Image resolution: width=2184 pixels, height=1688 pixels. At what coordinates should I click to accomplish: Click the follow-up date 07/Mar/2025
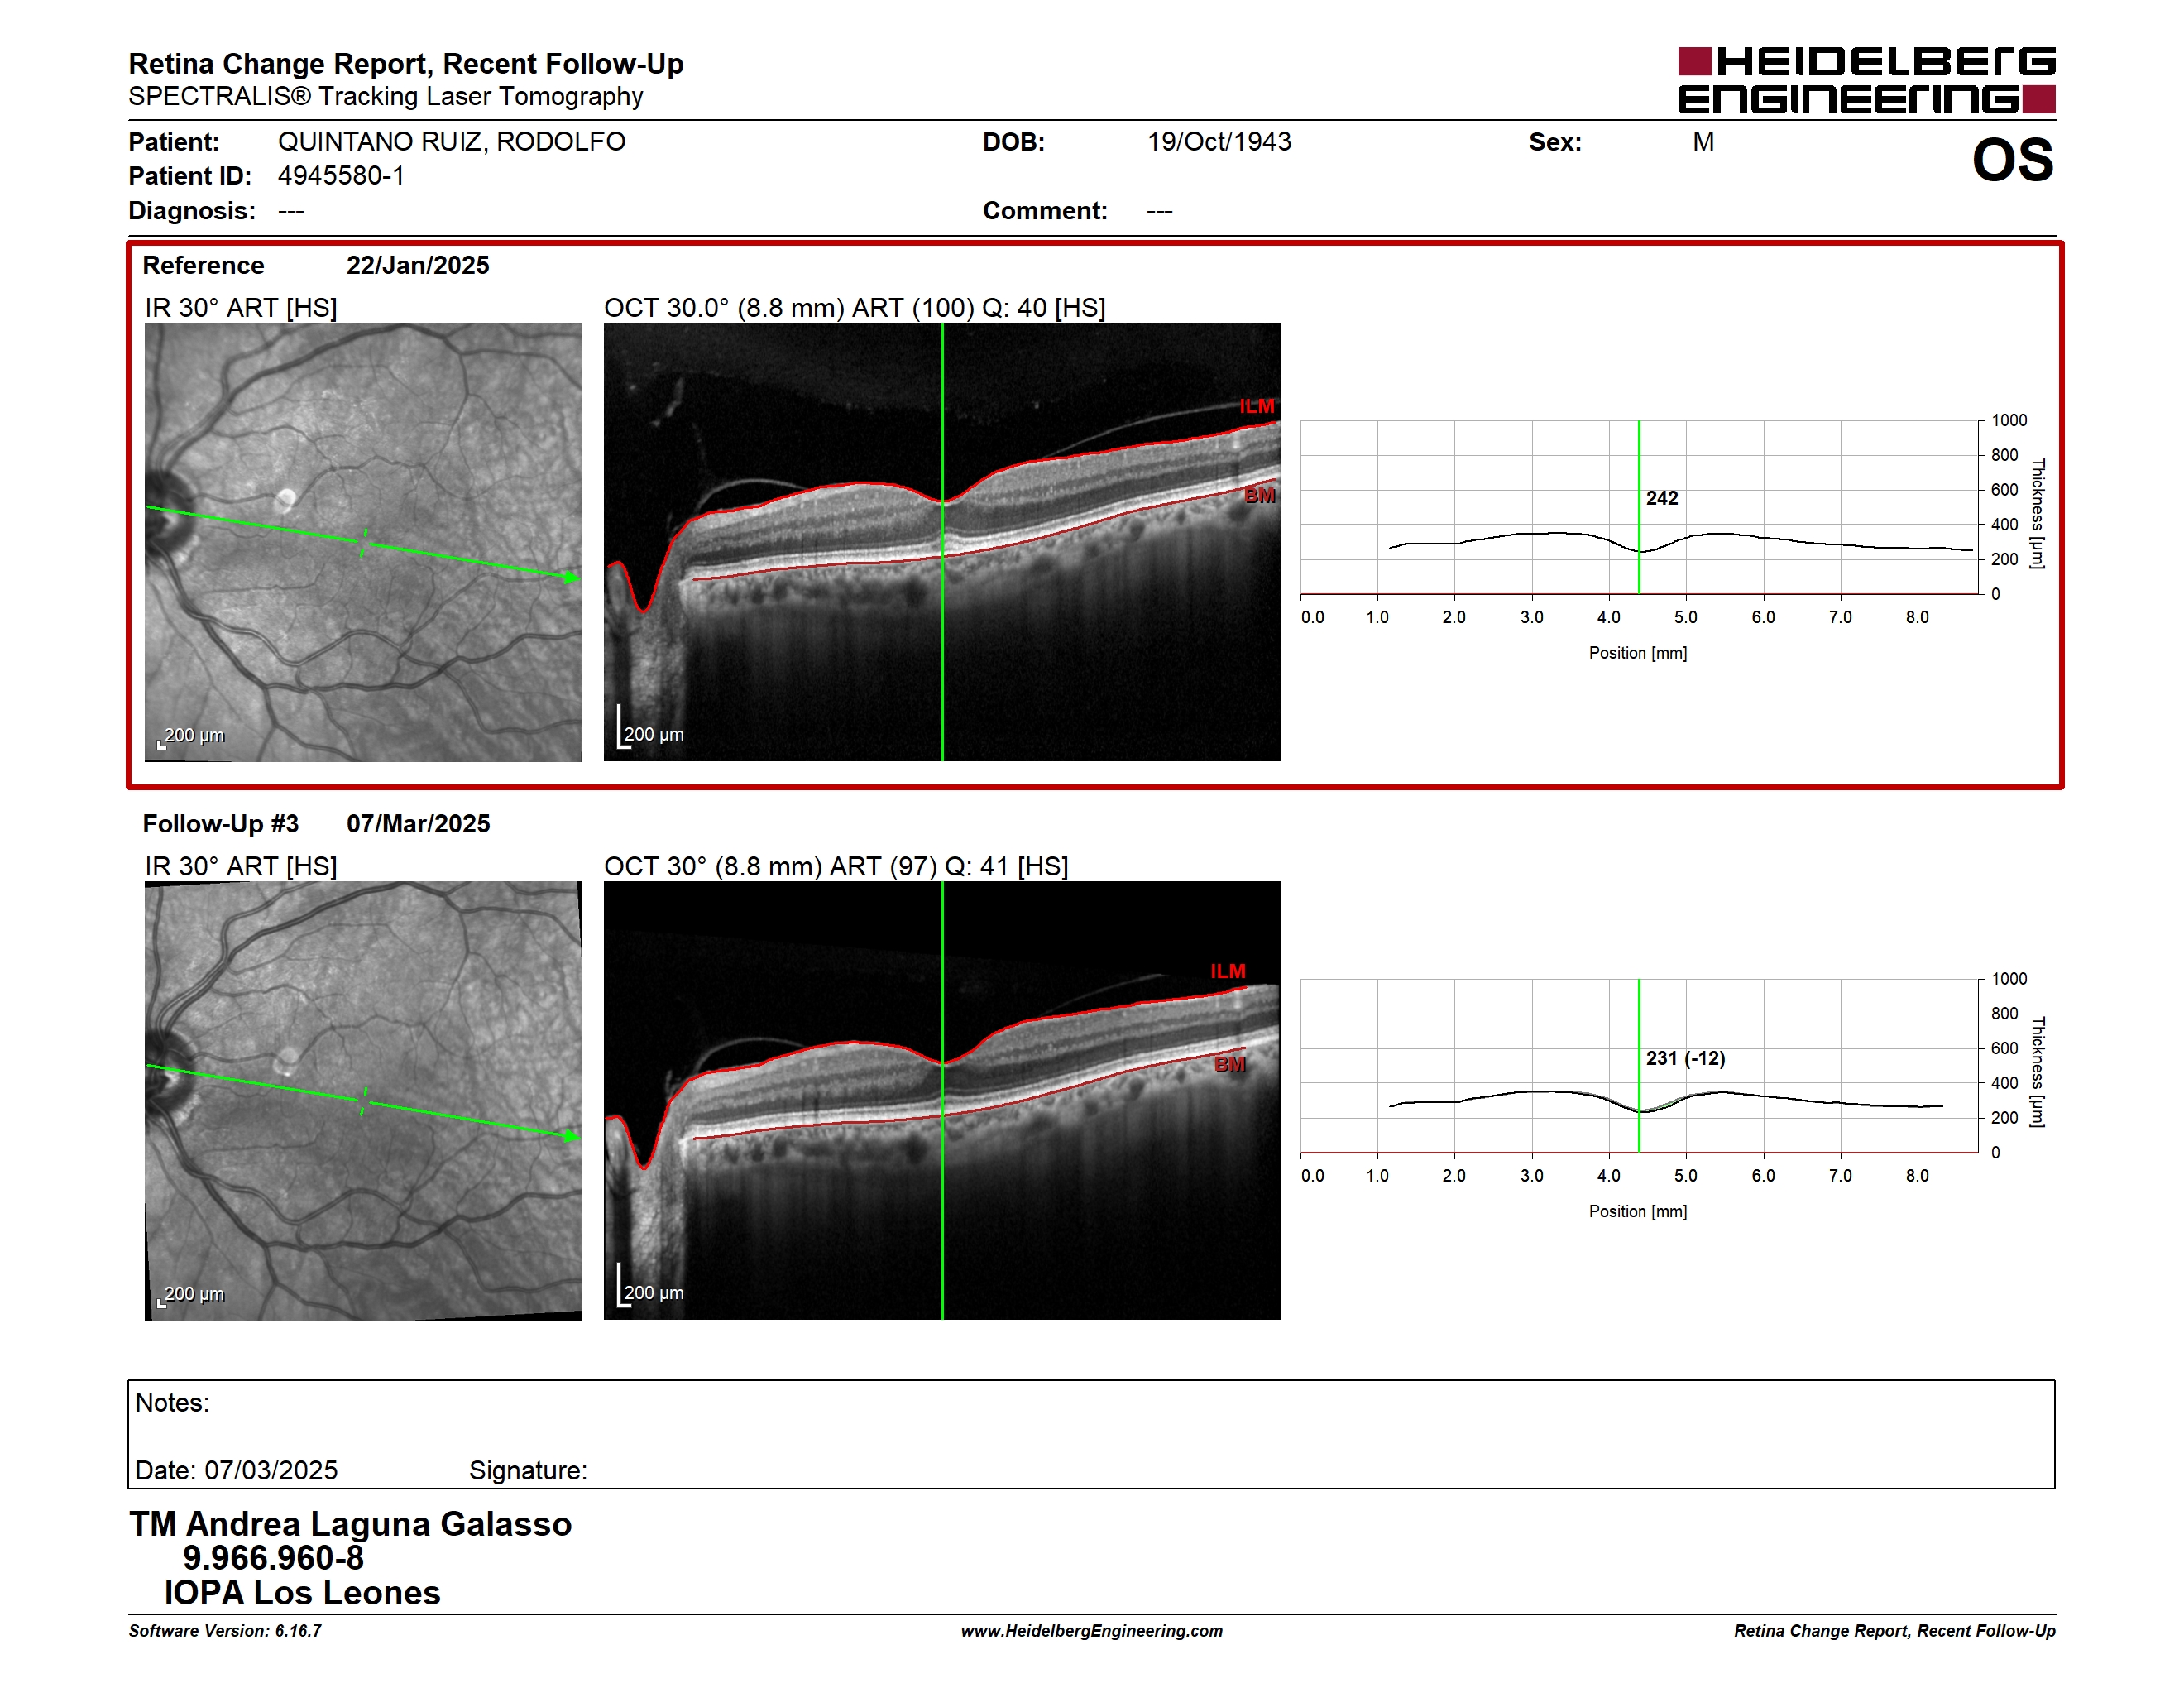tap(418, 824)
